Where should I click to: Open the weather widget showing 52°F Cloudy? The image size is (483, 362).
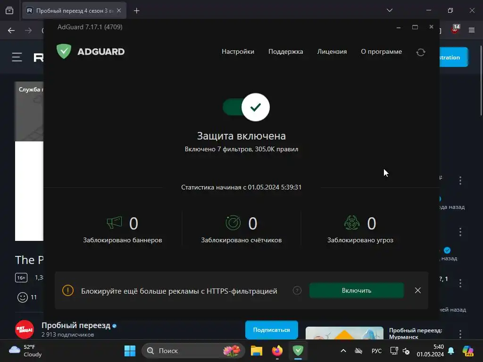(25, 351)
